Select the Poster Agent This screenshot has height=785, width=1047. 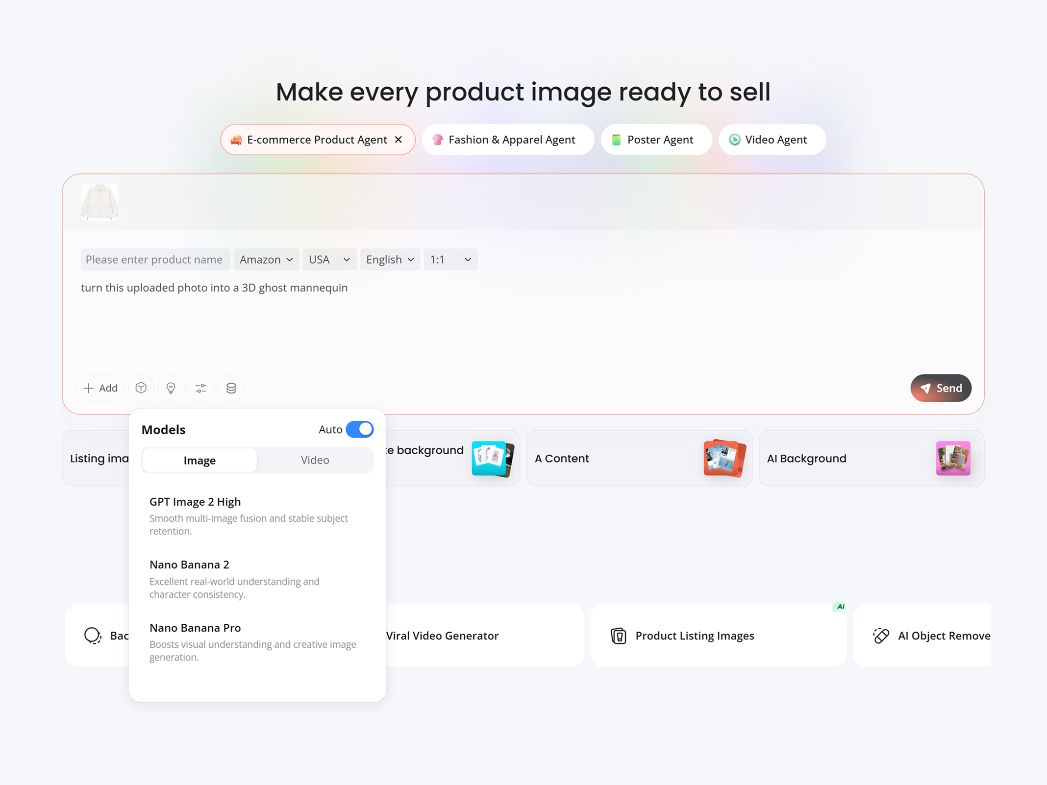click(x=656, y=140)
